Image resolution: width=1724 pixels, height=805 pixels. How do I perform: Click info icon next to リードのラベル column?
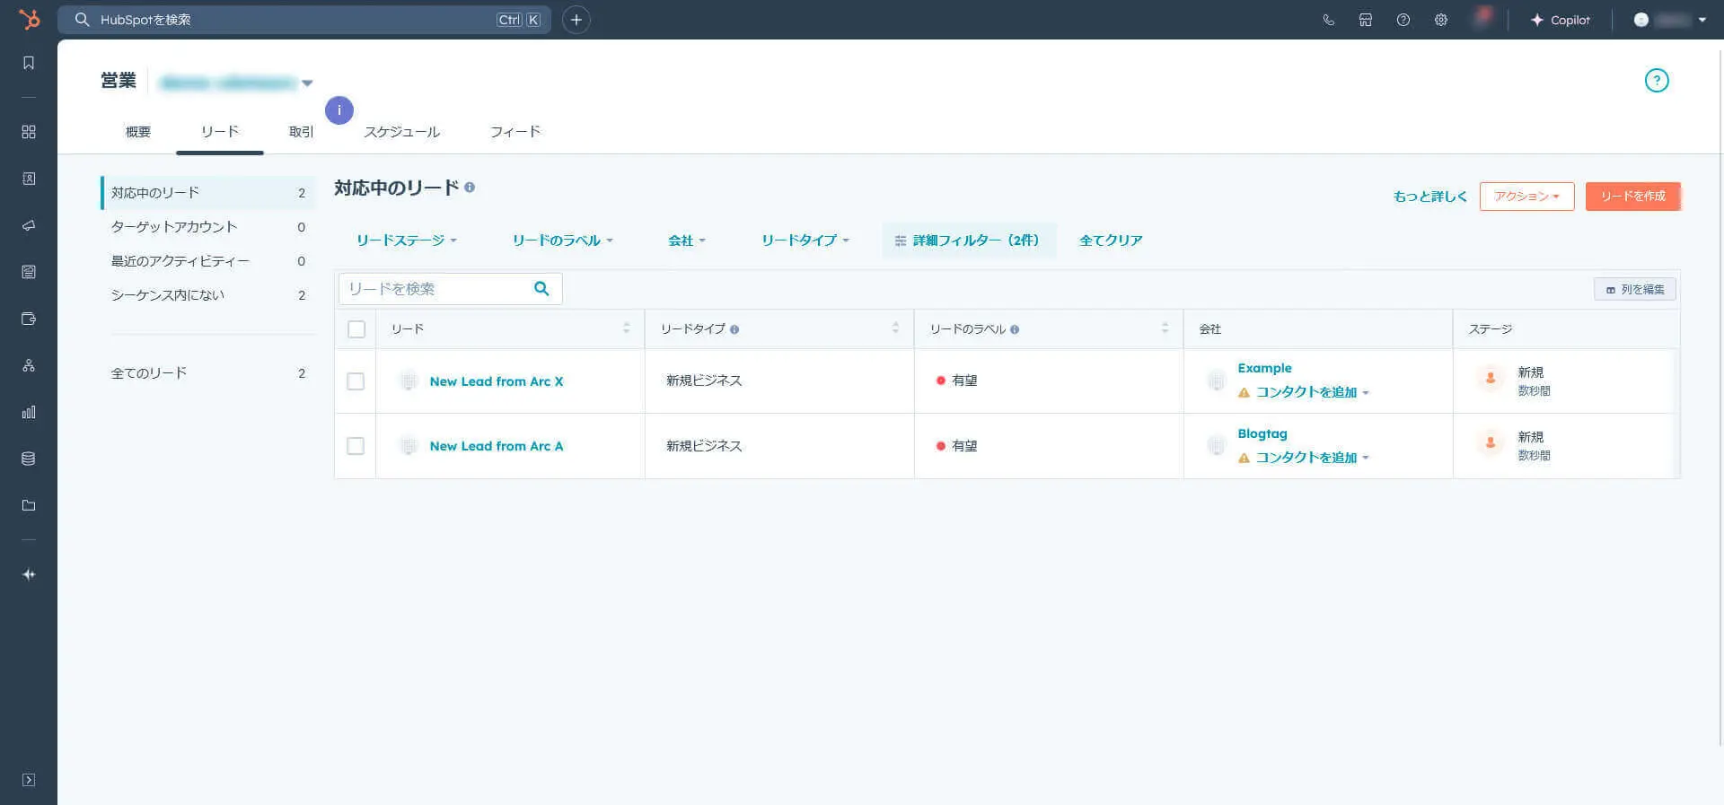(x=1015, y=329)
